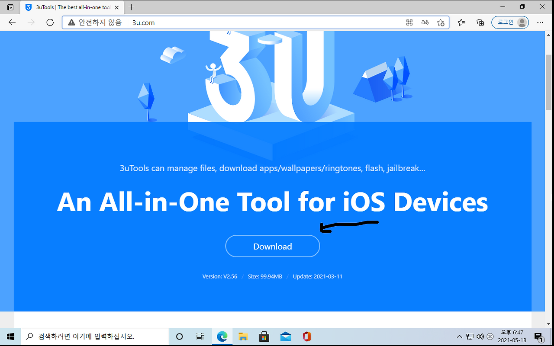The image size is (554, 346).
Task: Open Task View on taskbar
Action: point(200,336)
